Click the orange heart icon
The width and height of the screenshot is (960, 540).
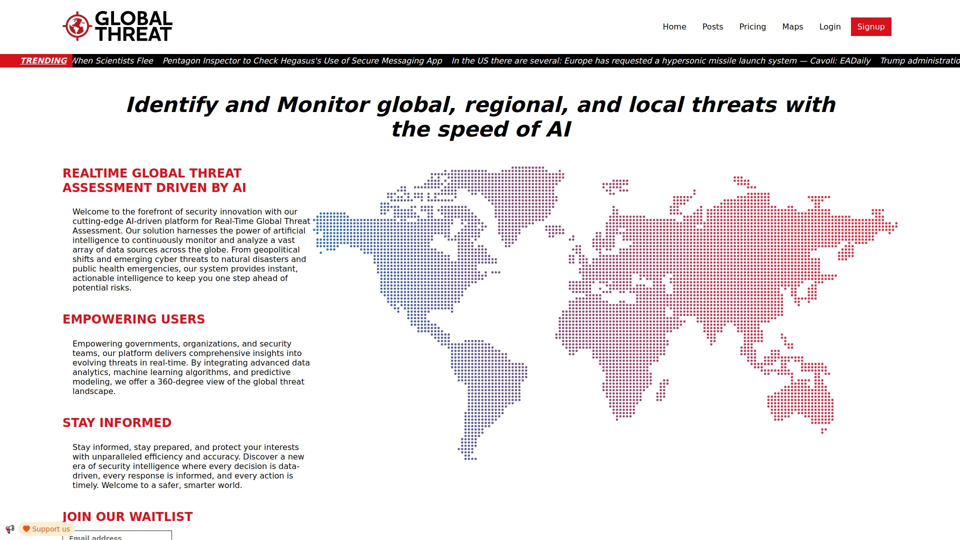tap(26, 528)
